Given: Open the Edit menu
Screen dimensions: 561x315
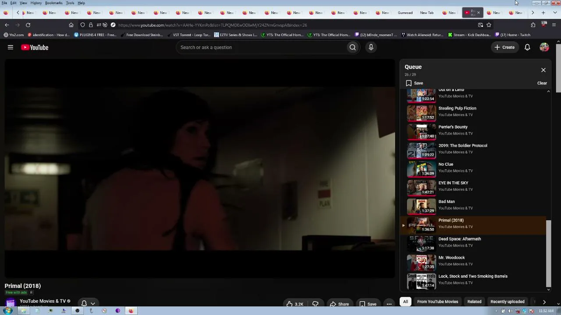Looking at the screenshot, I should [x=14, y=3].
